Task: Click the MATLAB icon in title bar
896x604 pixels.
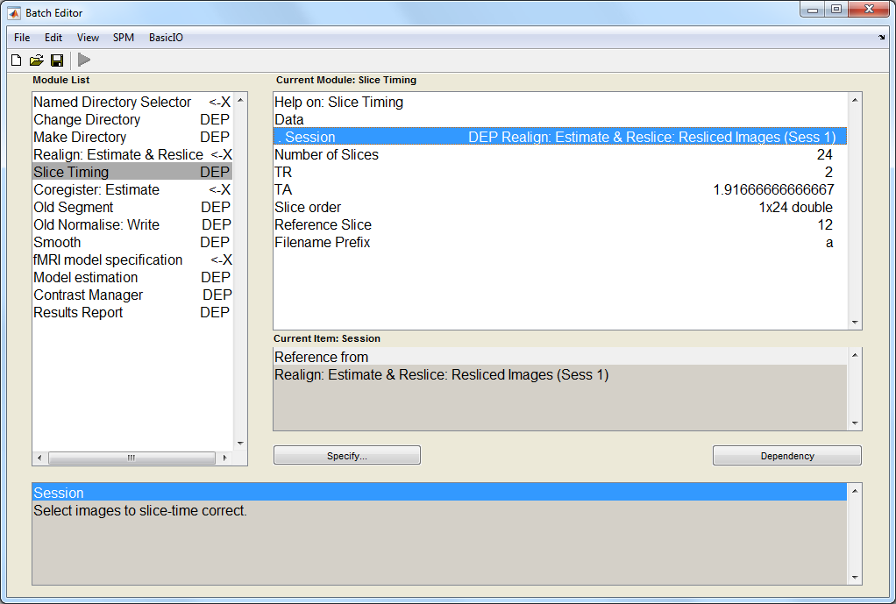Action: coord(14,13)
